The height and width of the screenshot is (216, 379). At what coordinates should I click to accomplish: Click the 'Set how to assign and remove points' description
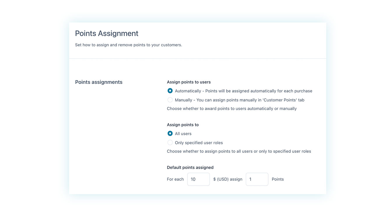pyautogui.click(x=129, y=45)
